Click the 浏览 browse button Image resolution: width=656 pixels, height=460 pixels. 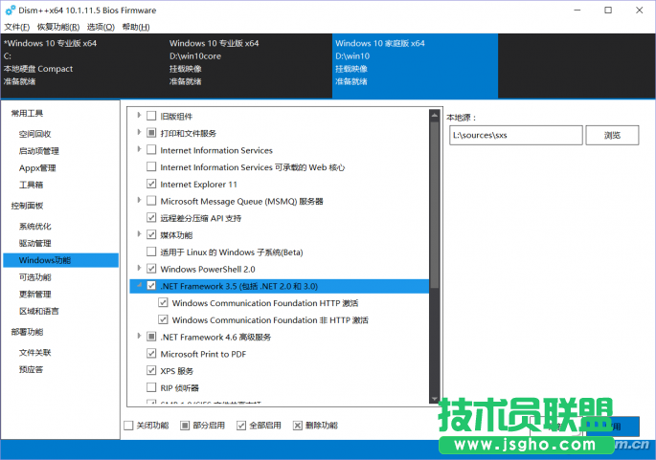[612, 135]
